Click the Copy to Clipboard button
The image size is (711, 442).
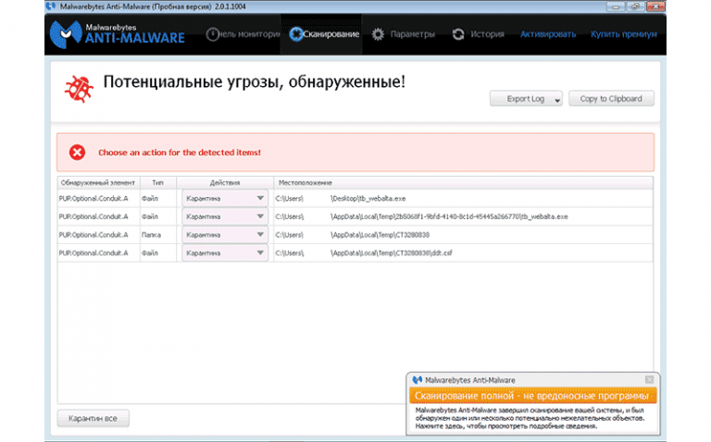[611, 99]
